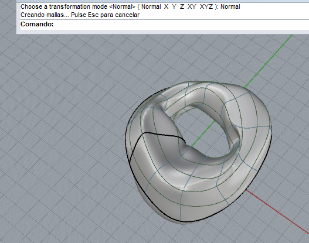
Task: Click the 'Creando mallas...' status message
Action: click(45, 15)
